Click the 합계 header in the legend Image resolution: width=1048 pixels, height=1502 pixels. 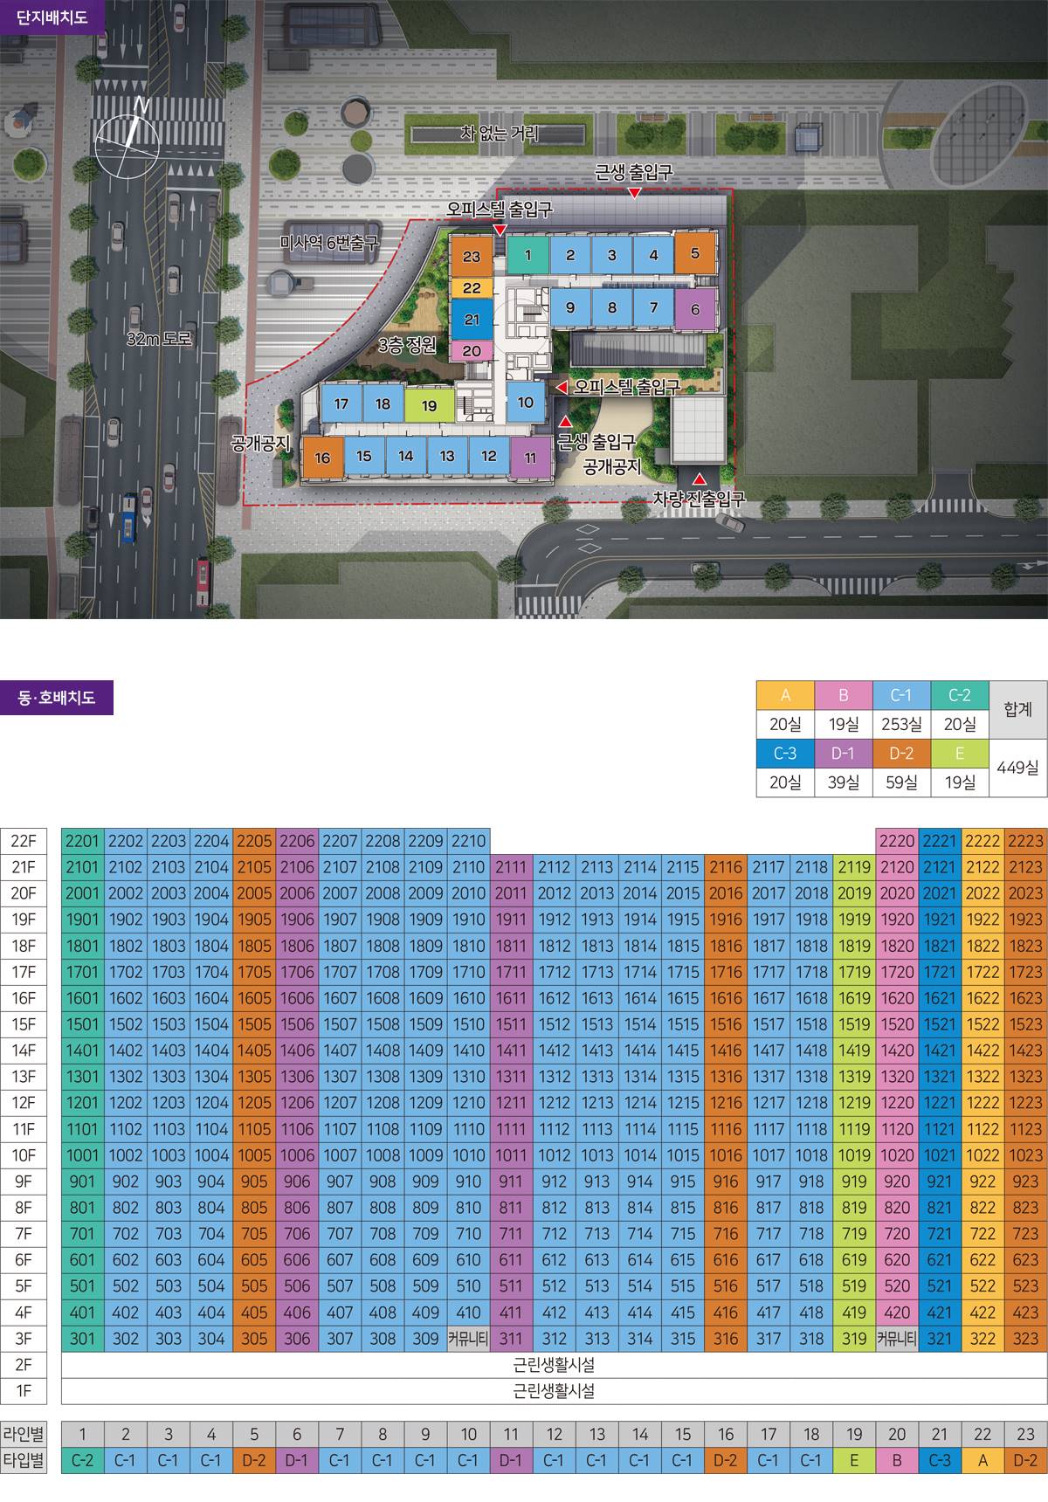coord(1018,710)
